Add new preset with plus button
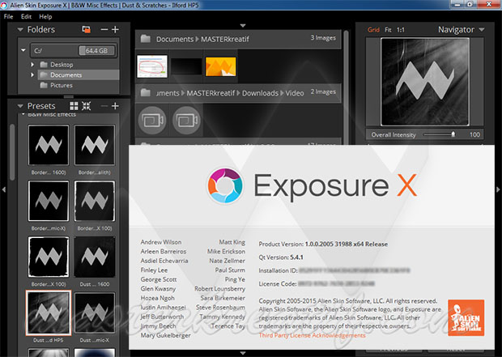This screenshot has height=357, width=502. [x=115, y=106]
